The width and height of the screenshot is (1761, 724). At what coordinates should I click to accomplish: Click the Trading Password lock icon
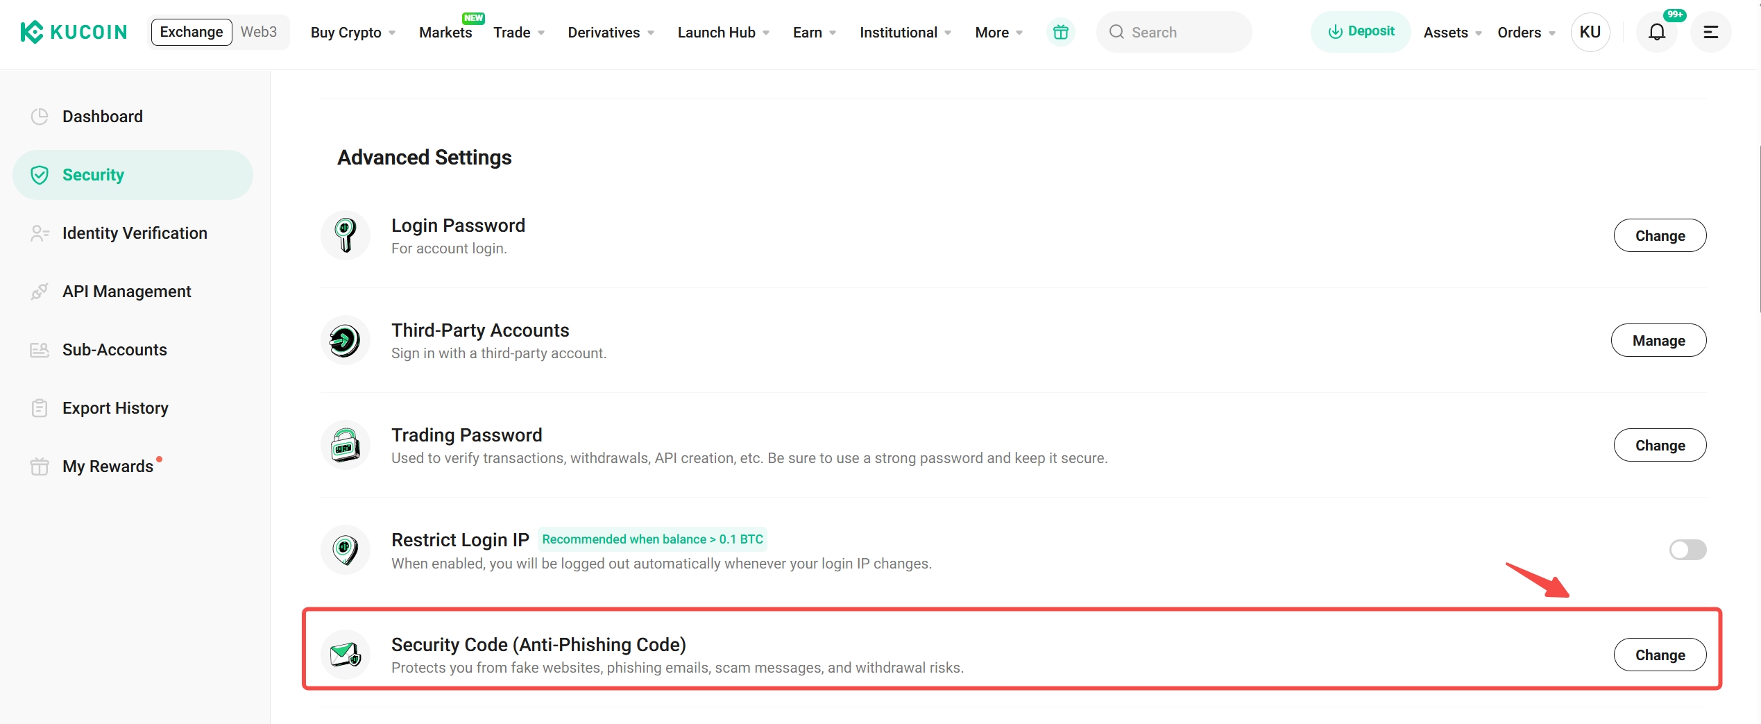click(346, 446)
